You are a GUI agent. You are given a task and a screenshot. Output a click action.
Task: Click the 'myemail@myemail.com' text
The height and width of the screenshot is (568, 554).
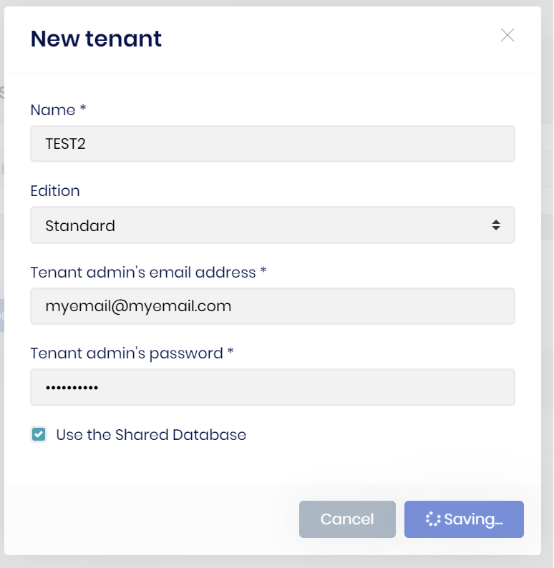pyautogui.click(x=138, y=306)
